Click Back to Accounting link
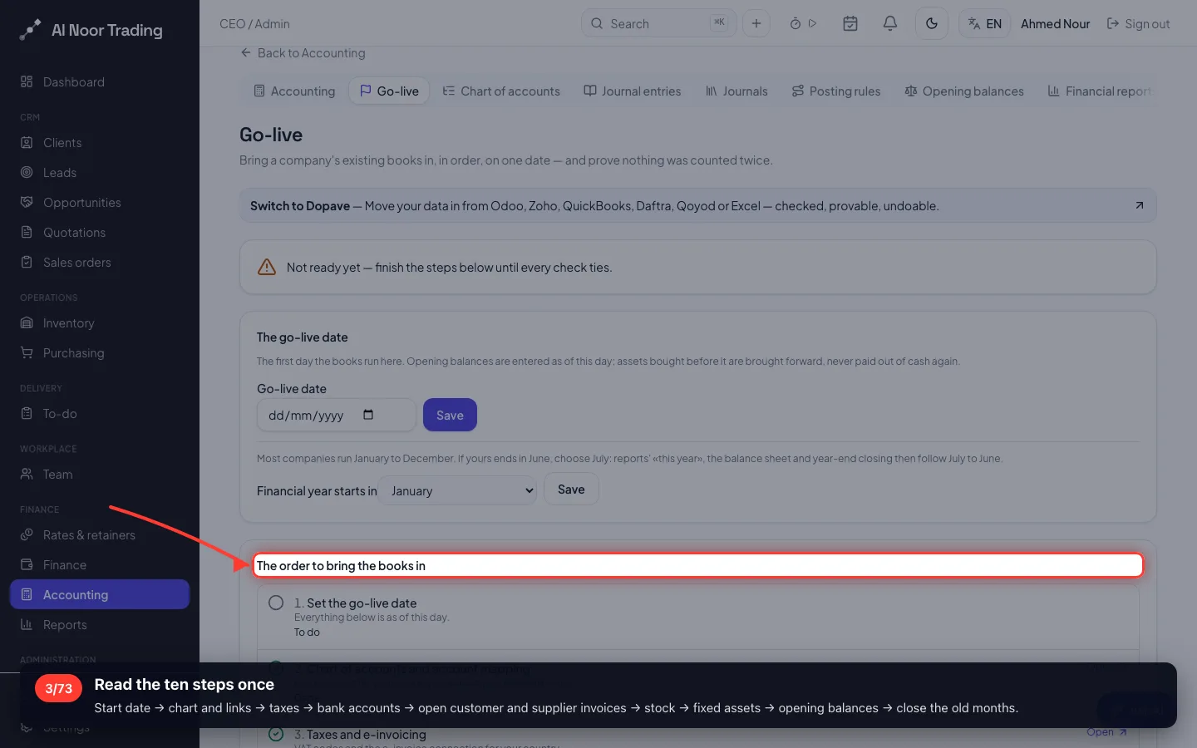Screen dimensions: 1197x748 click(x=303, y=52)
